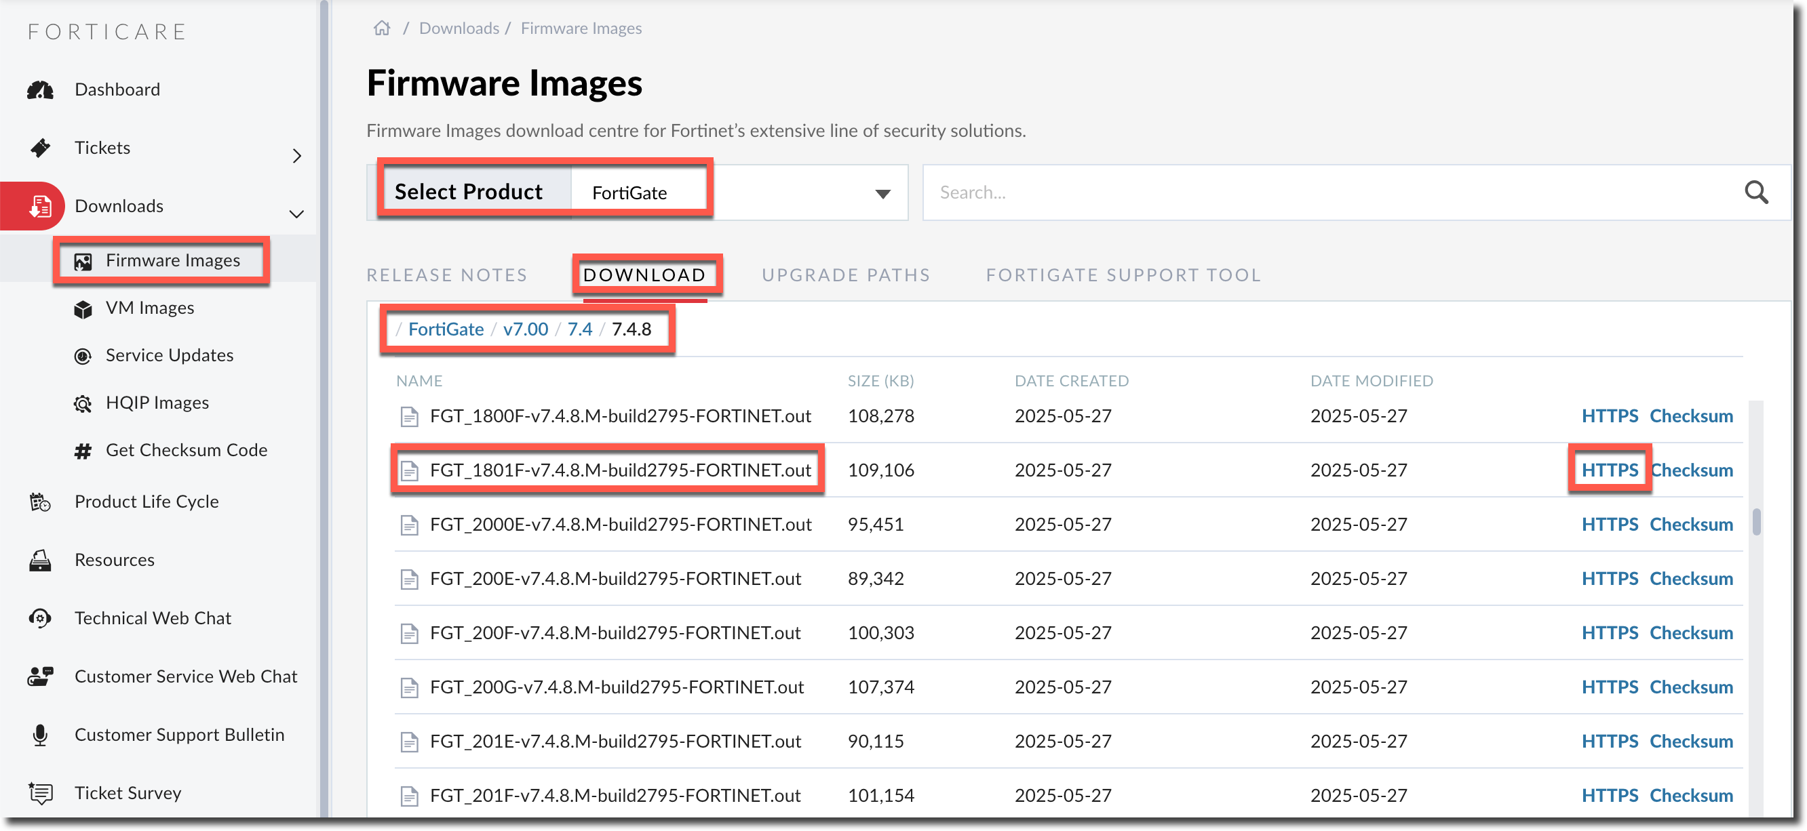Open Technical Web Chat in the sidebar
The width and height of the screenshot is (1807, 831).
coord(153,618)
